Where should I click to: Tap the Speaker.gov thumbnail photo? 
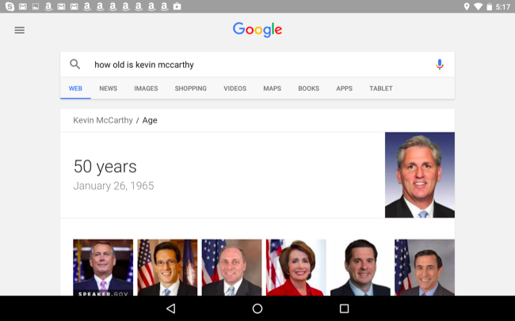click(x=103, y=267)
